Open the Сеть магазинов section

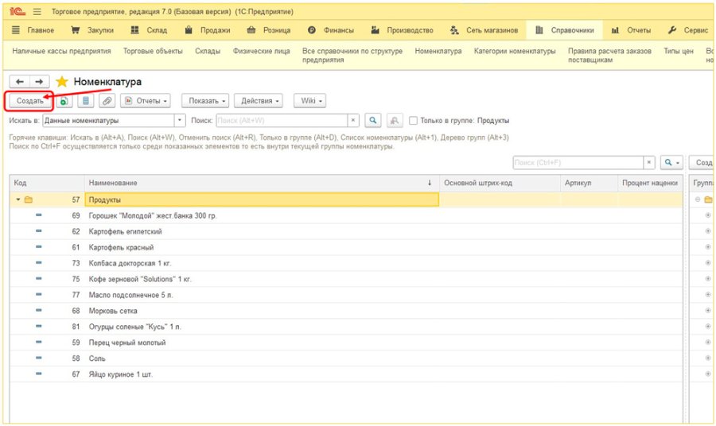pyautogui.click(x=484, y=30)
